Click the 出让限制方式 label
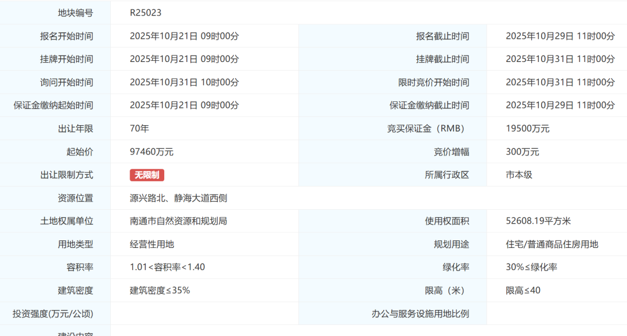Image resolution: width=627 pixels, height=336 pixels. pyautogui.click(x=66, y=175)
